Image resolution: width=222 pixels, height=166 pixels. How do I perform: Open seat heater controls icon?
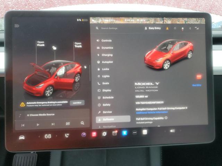pyautogui.click(x=67, y=136)
